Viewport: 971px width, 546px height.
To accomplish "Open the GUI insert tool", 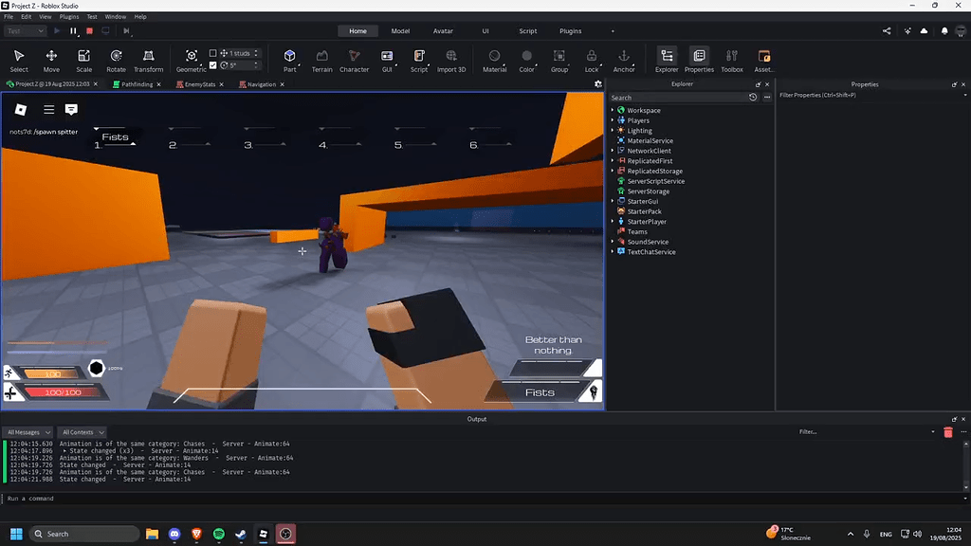I will click(387, 61).
